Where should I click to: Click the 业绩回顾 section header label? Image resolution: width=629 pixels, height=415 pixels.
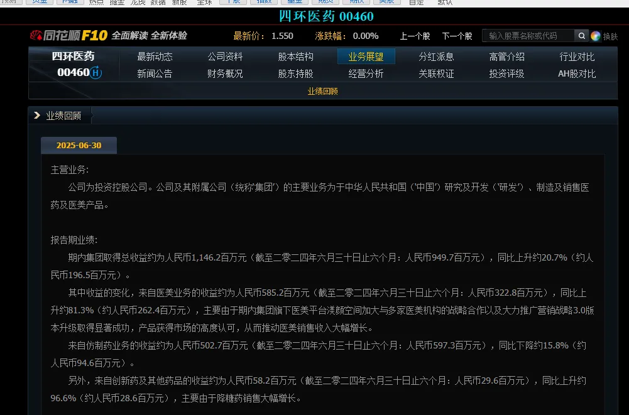[64, 116]
